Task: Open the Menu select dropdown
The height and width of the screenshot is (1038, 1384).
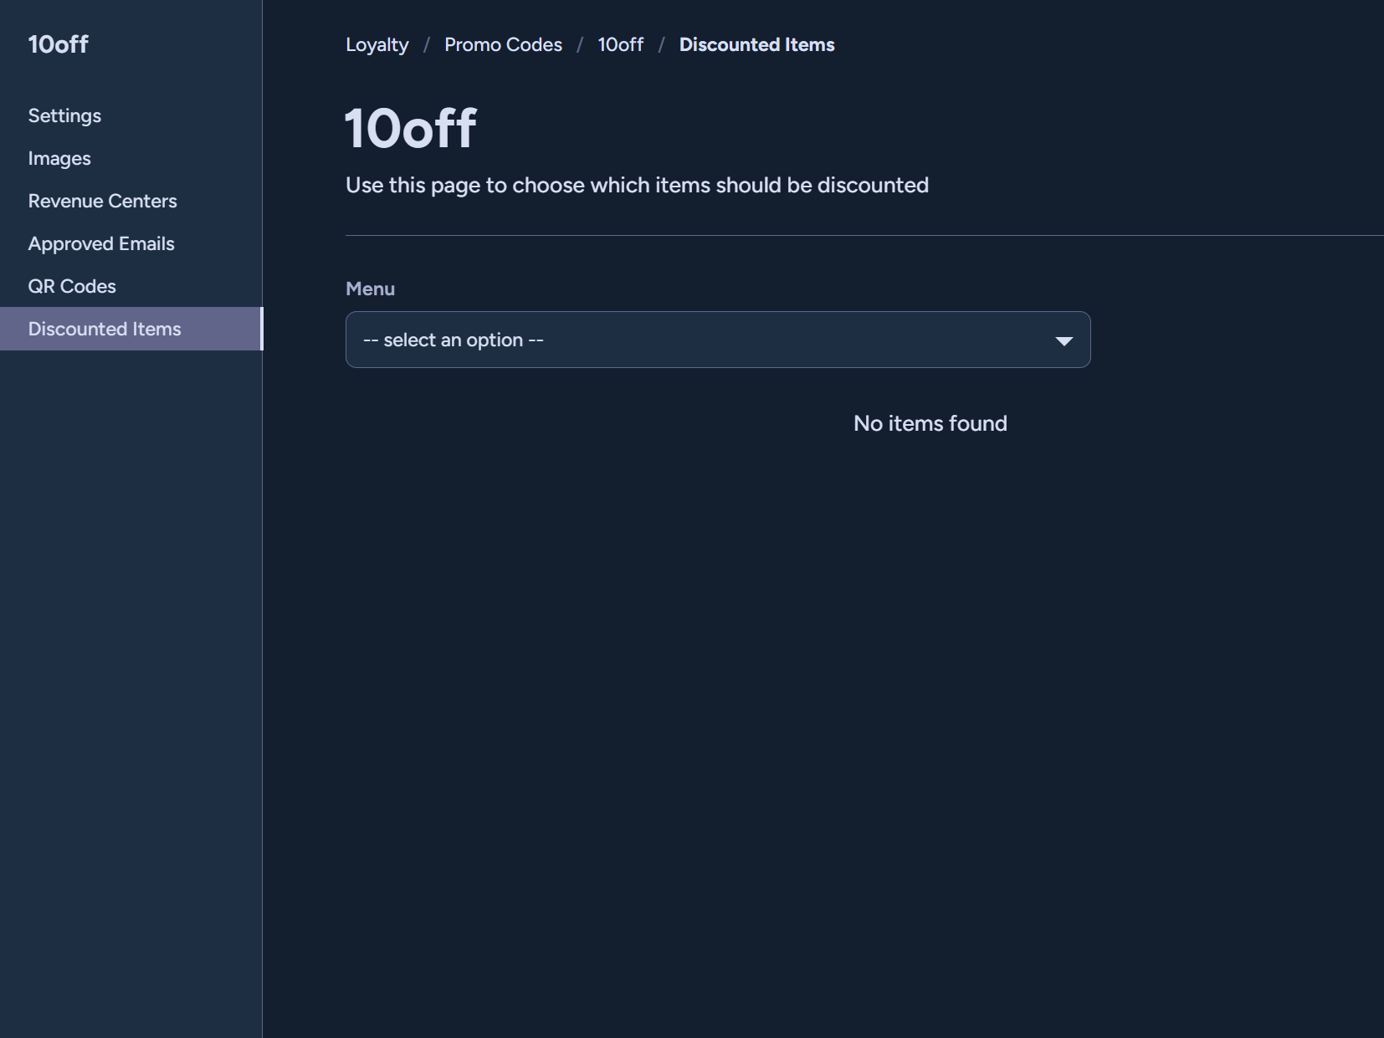Action: [718, 340]
